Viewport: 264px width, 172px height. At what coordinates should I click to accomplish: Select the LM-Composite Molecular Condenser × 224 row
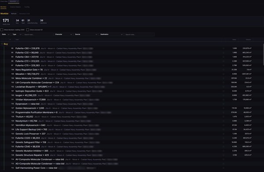(x=131, y=82)
